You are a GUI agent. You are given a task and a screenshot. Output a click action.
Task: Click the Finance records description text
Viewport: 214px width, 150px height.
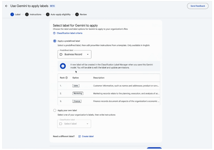click(126, 101)
